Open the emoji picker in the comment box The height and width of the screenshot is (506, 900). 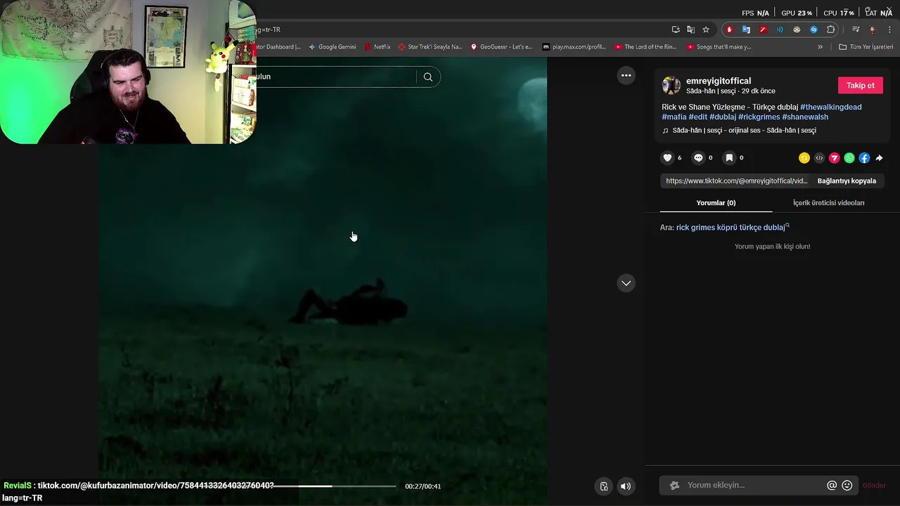tap(847, 486)
